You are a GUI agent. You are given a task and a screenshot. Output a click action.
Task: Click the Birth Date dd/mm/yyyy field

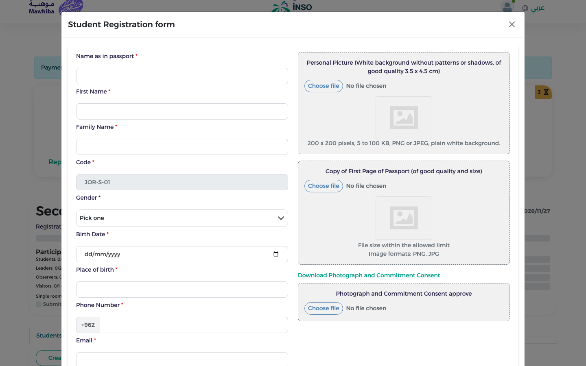(182, 254)
